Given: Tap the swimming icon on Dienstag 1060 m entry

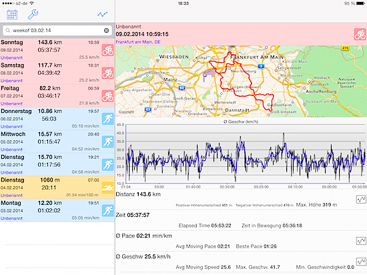Looking at the screenshot, I should tap(107, 188).
